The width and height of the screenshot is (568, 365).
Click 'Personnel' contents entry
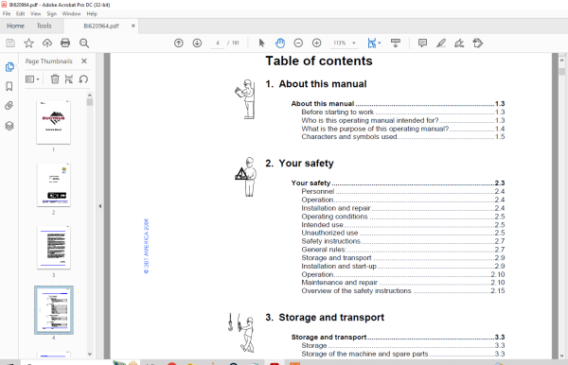(x=318, y=191)
